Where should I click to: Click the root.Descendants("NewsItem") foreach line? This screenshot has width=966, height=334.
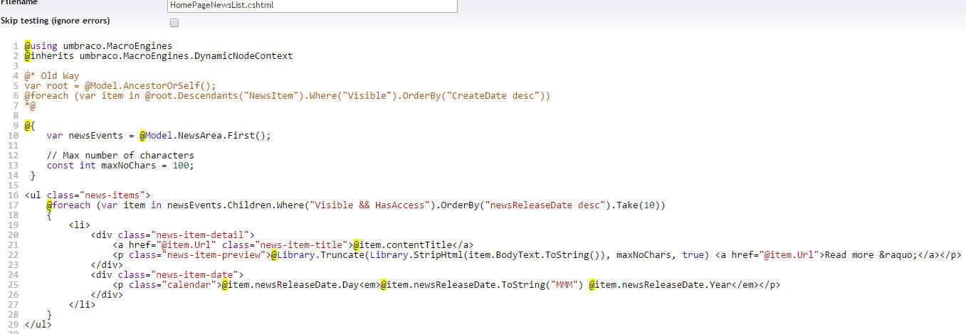pyautogui.click(x=287, y=96)
